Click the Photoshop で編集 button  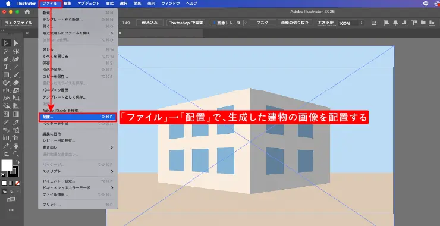click(x=186, y=23)
